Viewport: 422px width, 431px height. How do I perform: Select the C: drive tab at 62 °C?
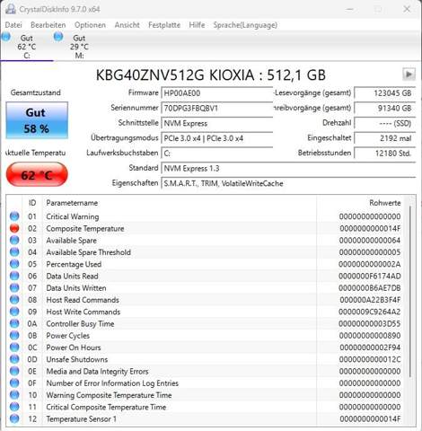coord(27,47)
